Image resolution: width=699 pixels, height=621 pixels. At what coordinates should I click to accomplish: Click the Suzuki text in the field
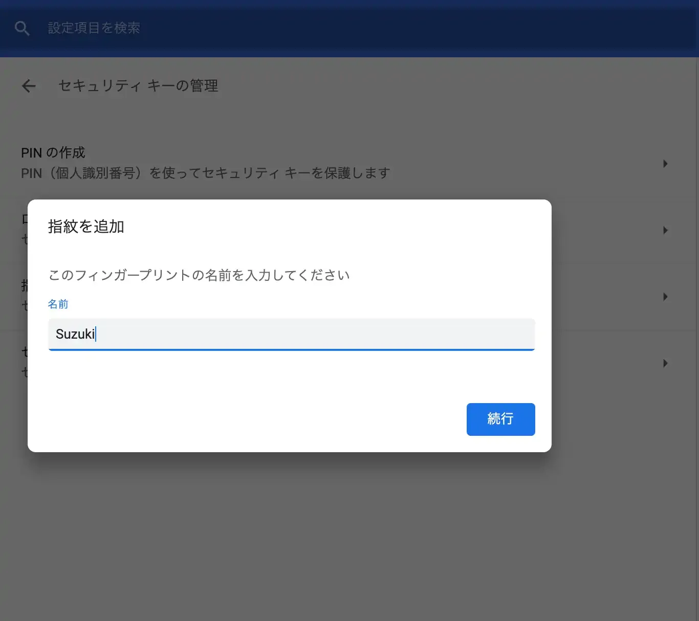tap(75, 334)
